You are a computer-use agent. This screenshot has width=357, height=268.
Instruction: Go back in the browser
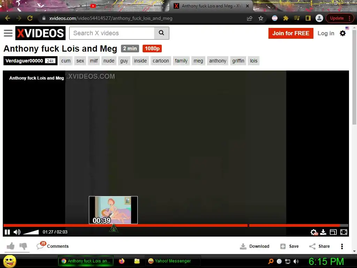(8, 18)
